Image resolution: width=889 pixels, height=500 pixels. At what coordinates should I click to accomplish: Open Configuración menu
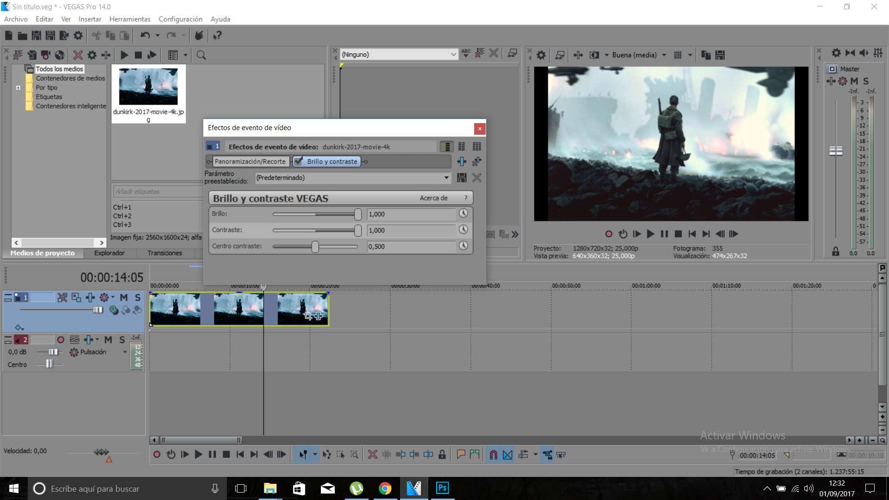coord(180,19)
